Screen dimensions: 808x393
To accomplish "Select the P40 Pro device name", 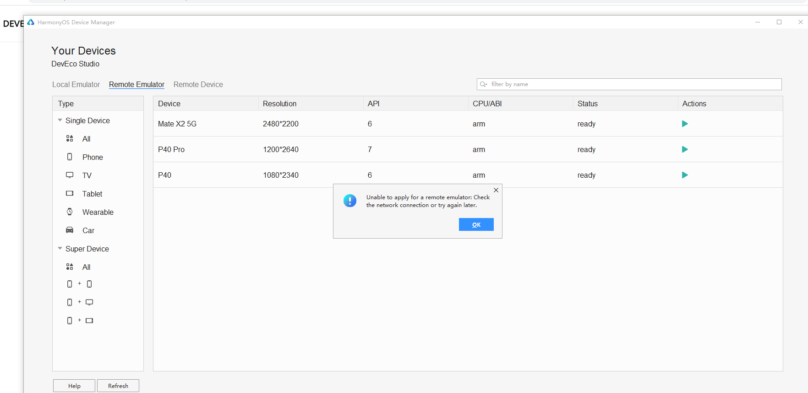I will coord(171,149).
